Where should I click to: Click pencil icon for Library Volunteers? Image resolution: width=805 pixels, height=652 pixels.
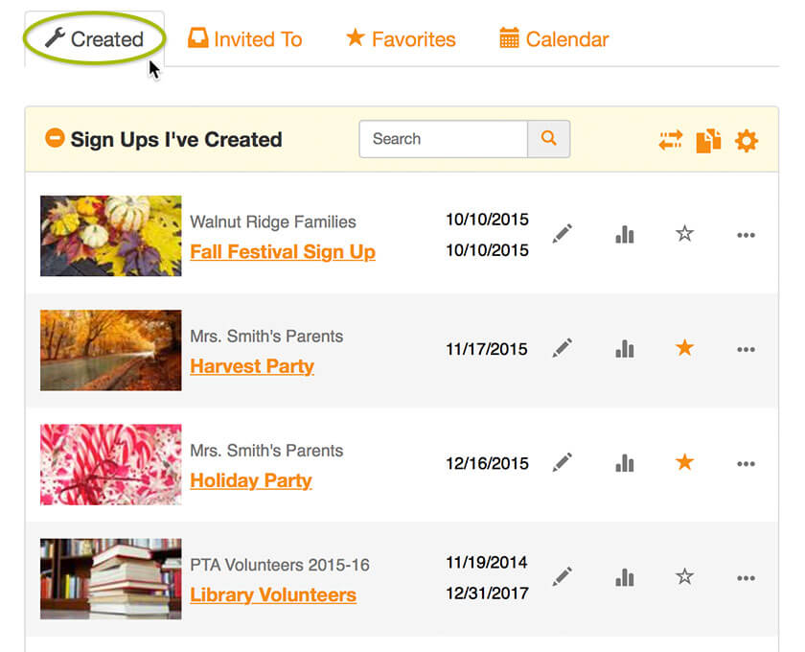(563, 576)
